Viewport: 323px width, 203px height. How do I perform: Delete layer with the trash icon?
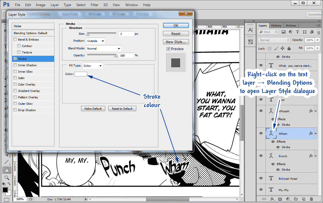[311, 199]
